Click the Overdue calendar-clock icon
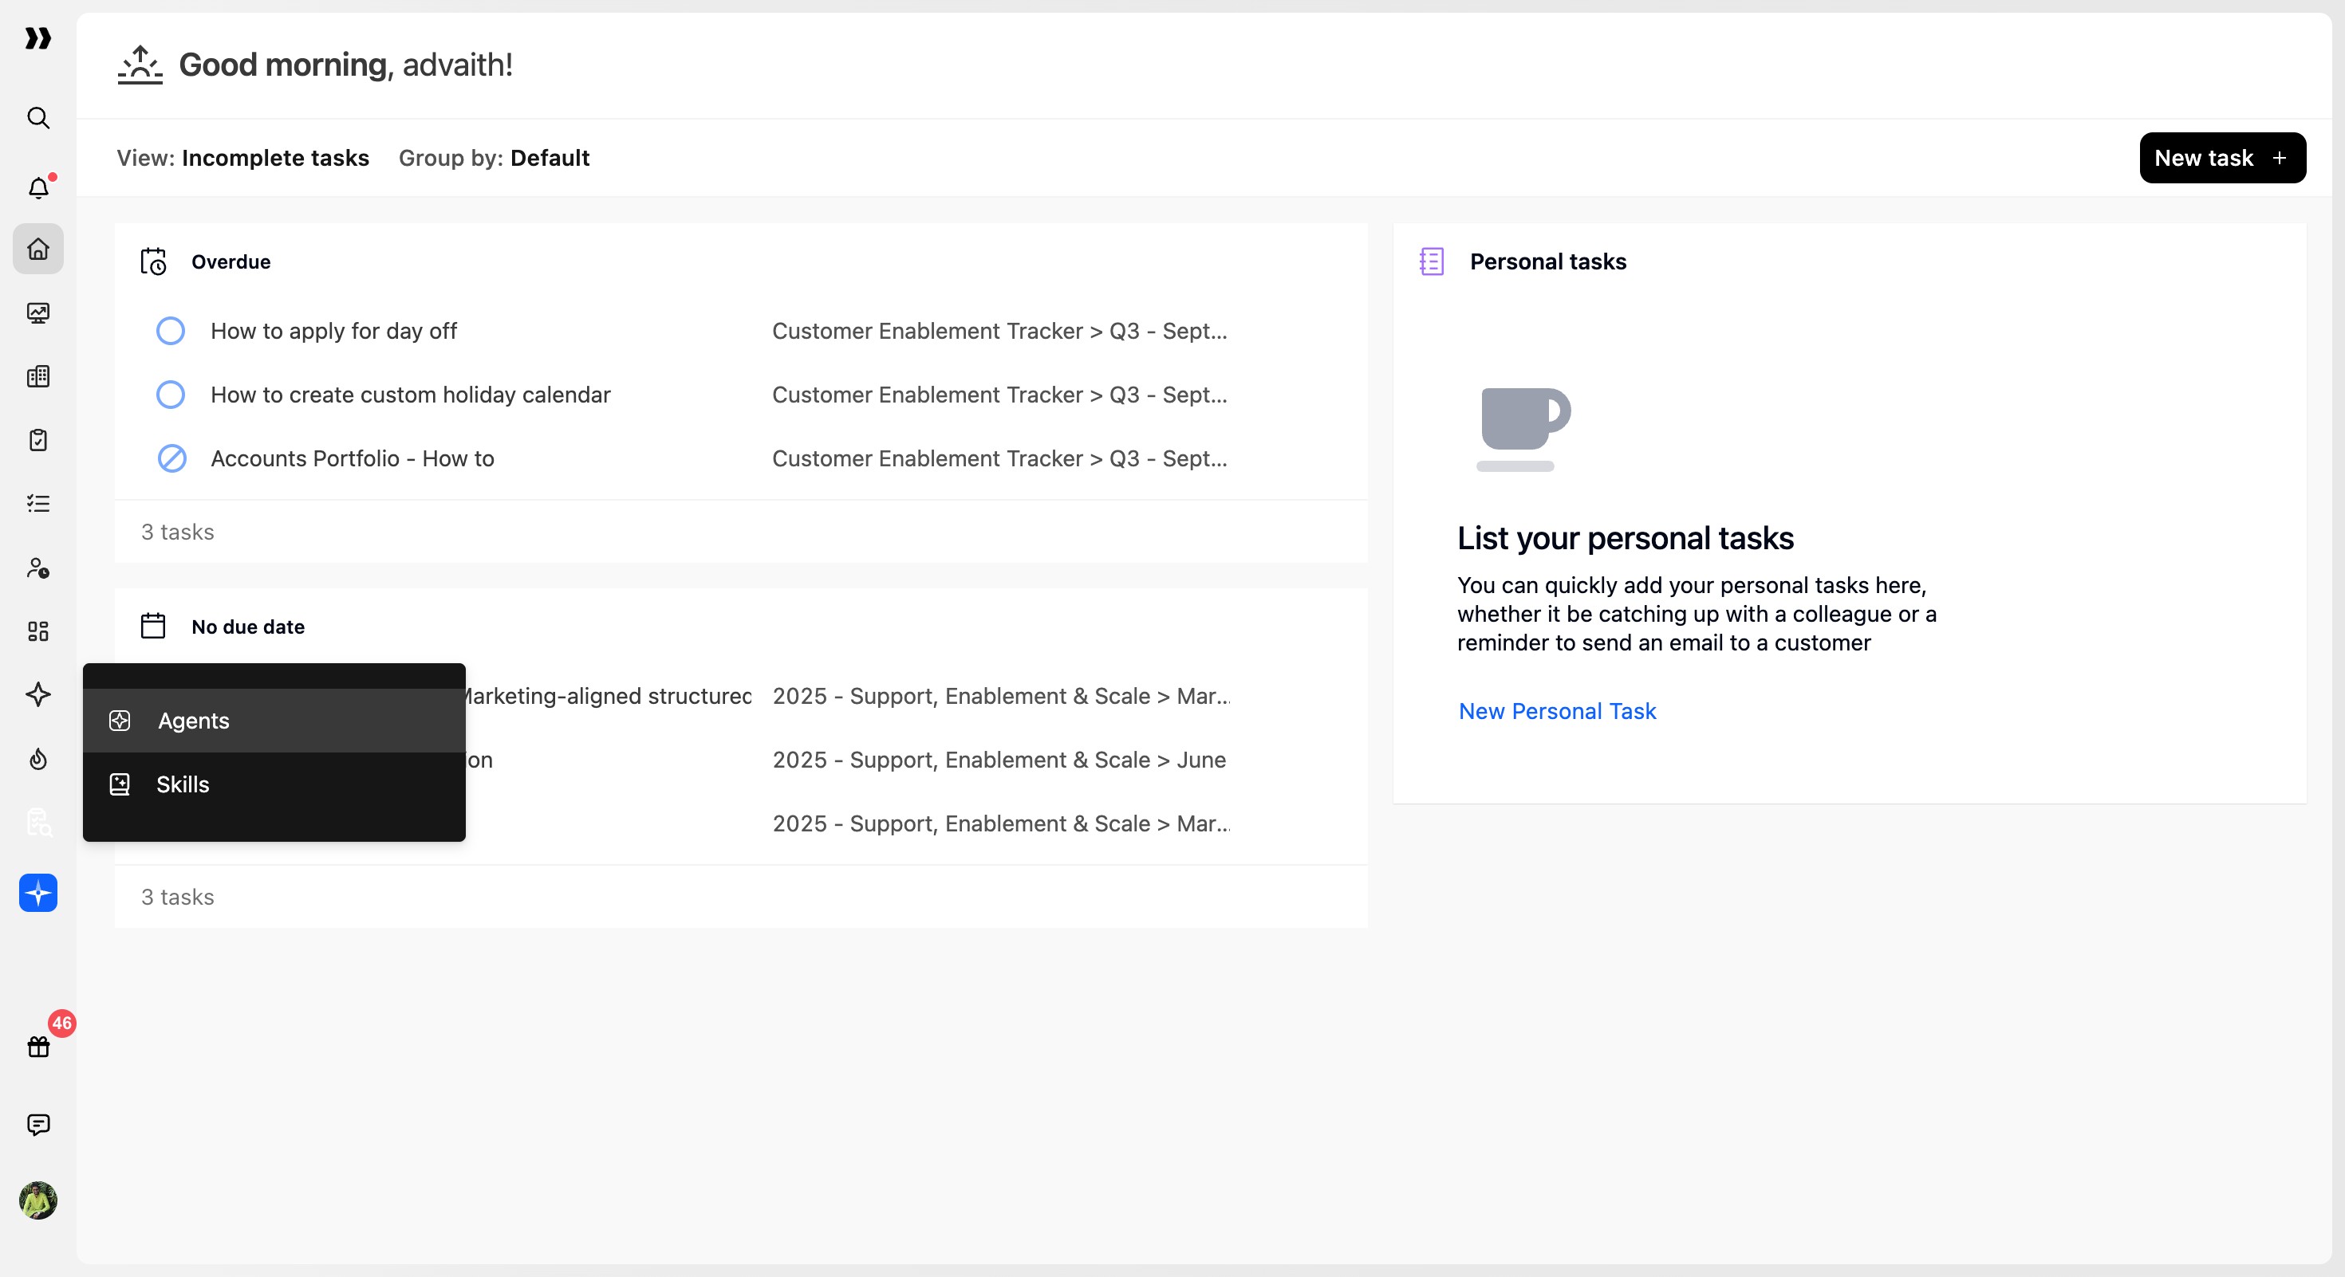This screenshot has height=1277, width=2345. [154, 262]
